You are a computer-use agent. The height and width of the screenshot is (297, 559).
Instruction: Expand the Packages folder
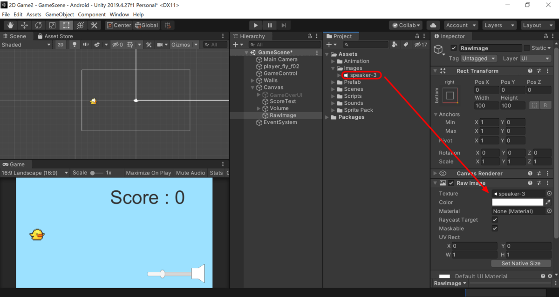pos(327,117)
